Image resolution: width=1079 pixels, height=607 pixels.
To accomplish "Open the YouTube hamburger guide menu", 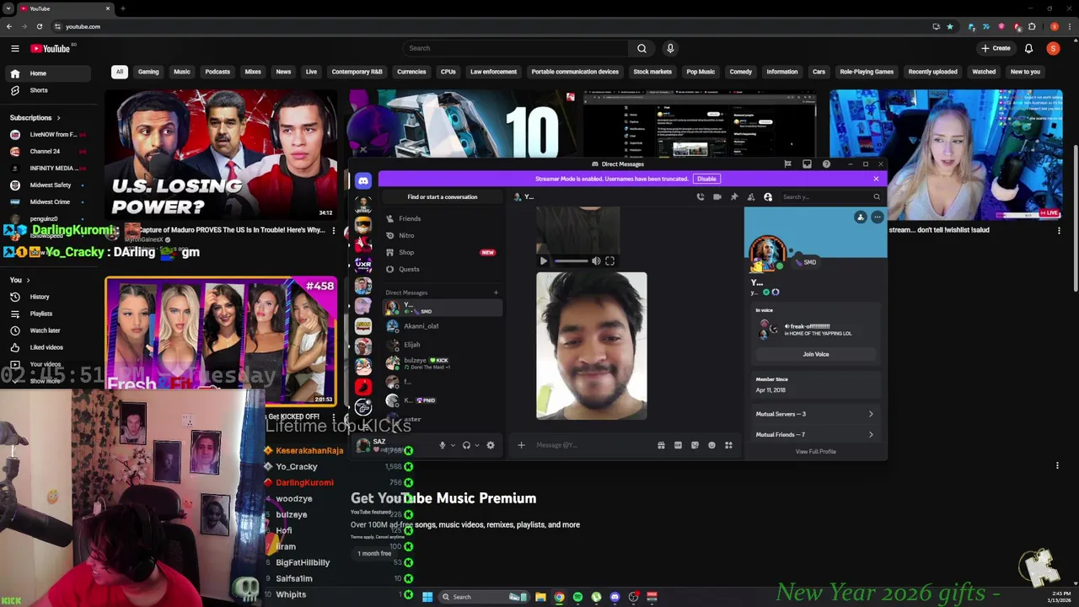I will (x=14, y=48).
